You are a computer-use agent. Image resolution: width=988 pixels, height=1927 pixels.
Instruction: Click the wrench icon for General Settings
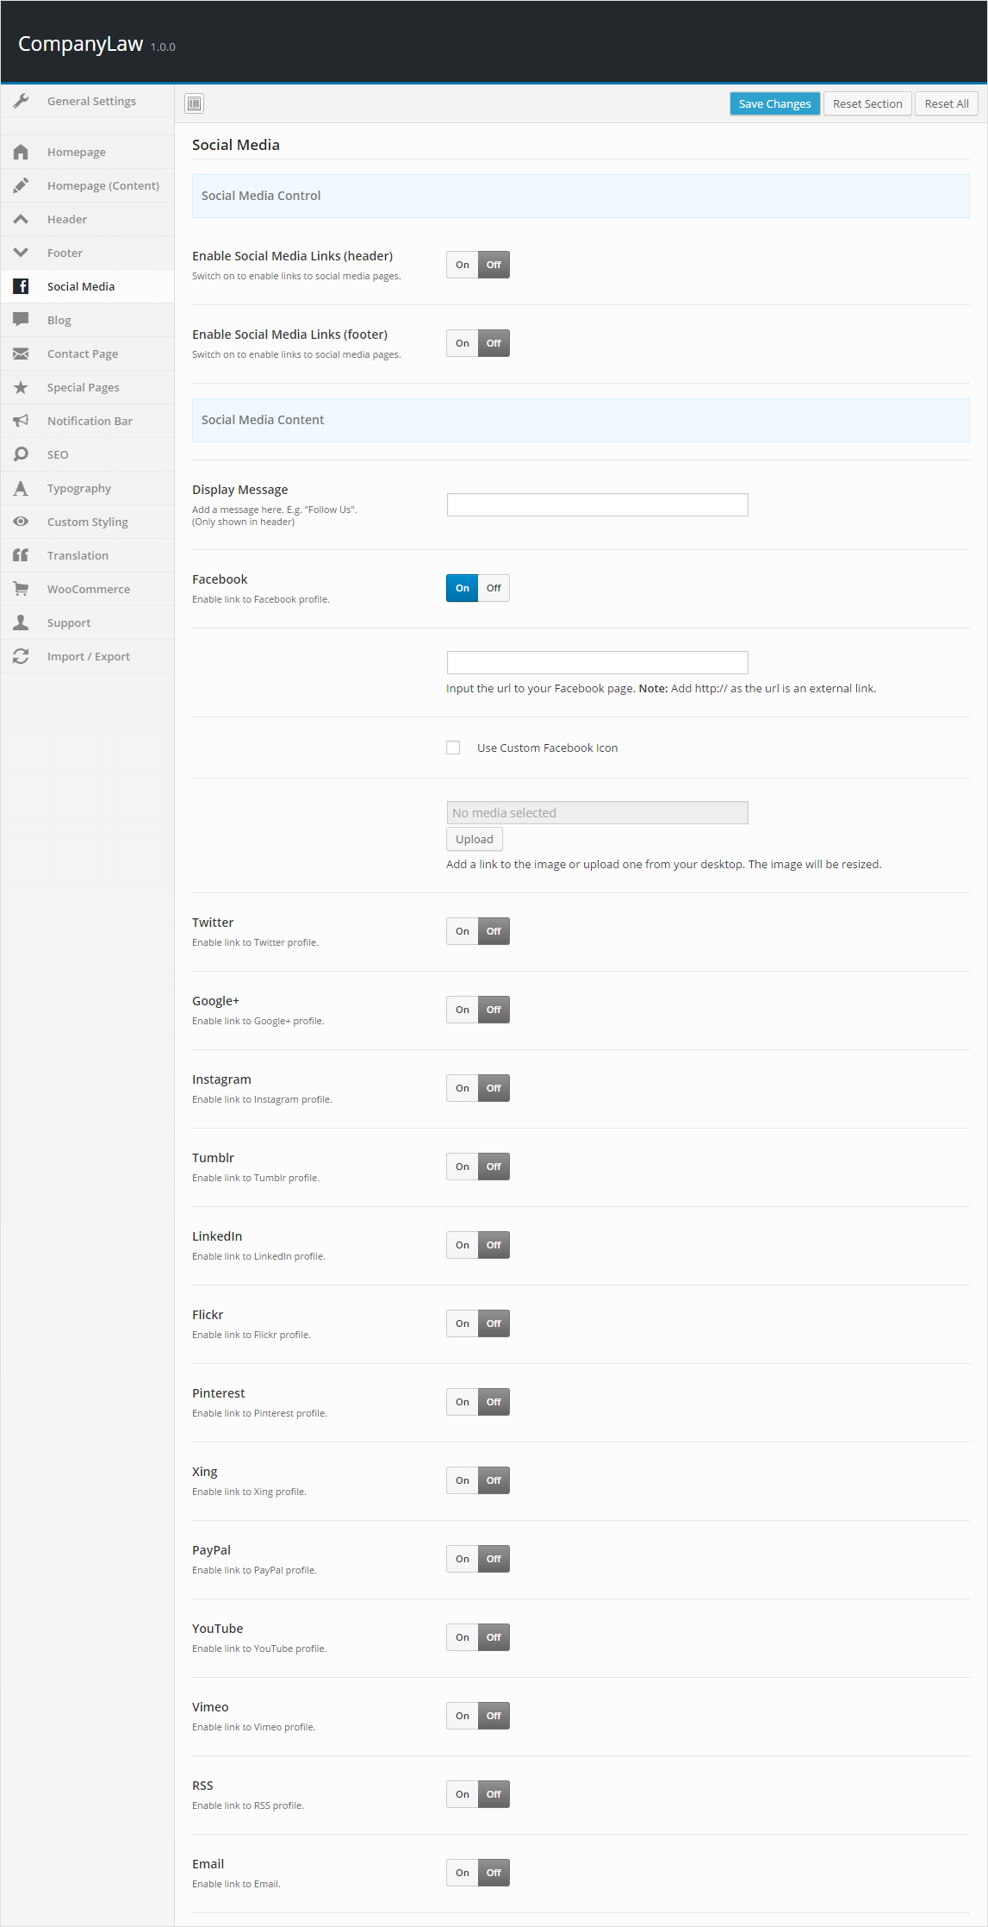click(x=22, y=101)
